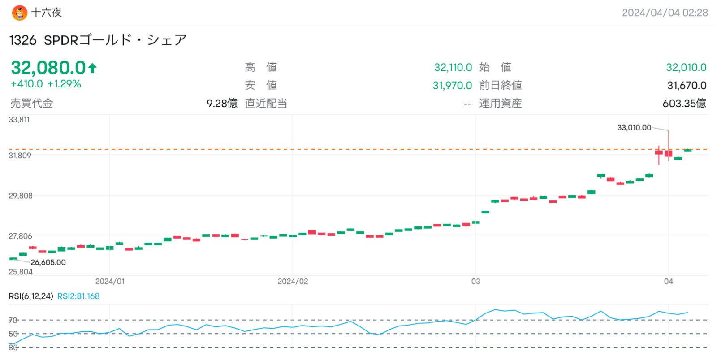Image resolution: width=717 pixels, height=352 pixels.
Task: Click the RSI 50 level label
Action: pyautogui.click(x=13, y=334)
